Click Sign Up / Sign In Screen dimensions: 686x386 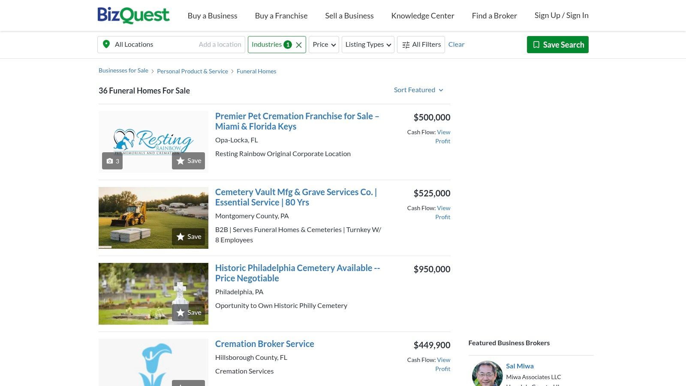point(561,15)
